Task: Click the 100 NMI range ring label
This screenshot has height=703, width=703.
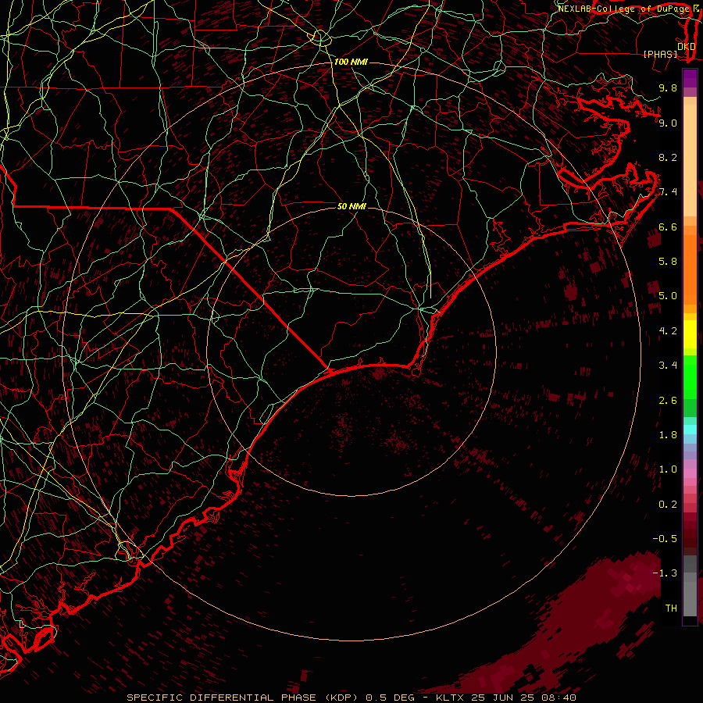Action: click(x=351, y=62)
